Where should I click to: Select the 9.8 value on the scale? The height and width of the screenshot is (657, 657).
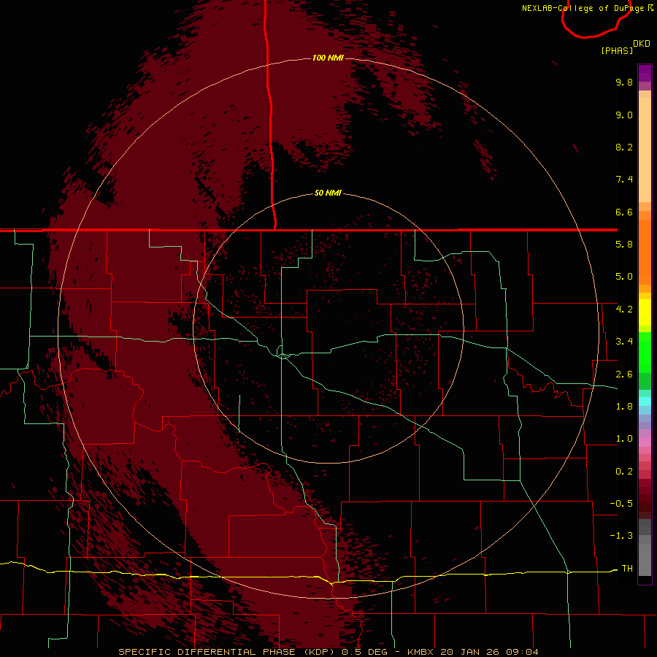624,82
